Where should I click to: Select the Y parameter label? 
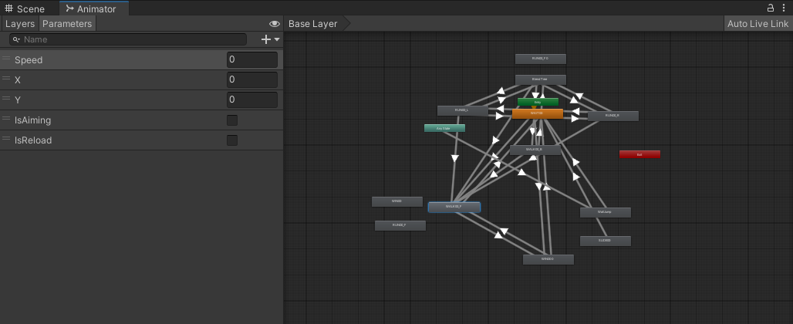click(18, 100)
